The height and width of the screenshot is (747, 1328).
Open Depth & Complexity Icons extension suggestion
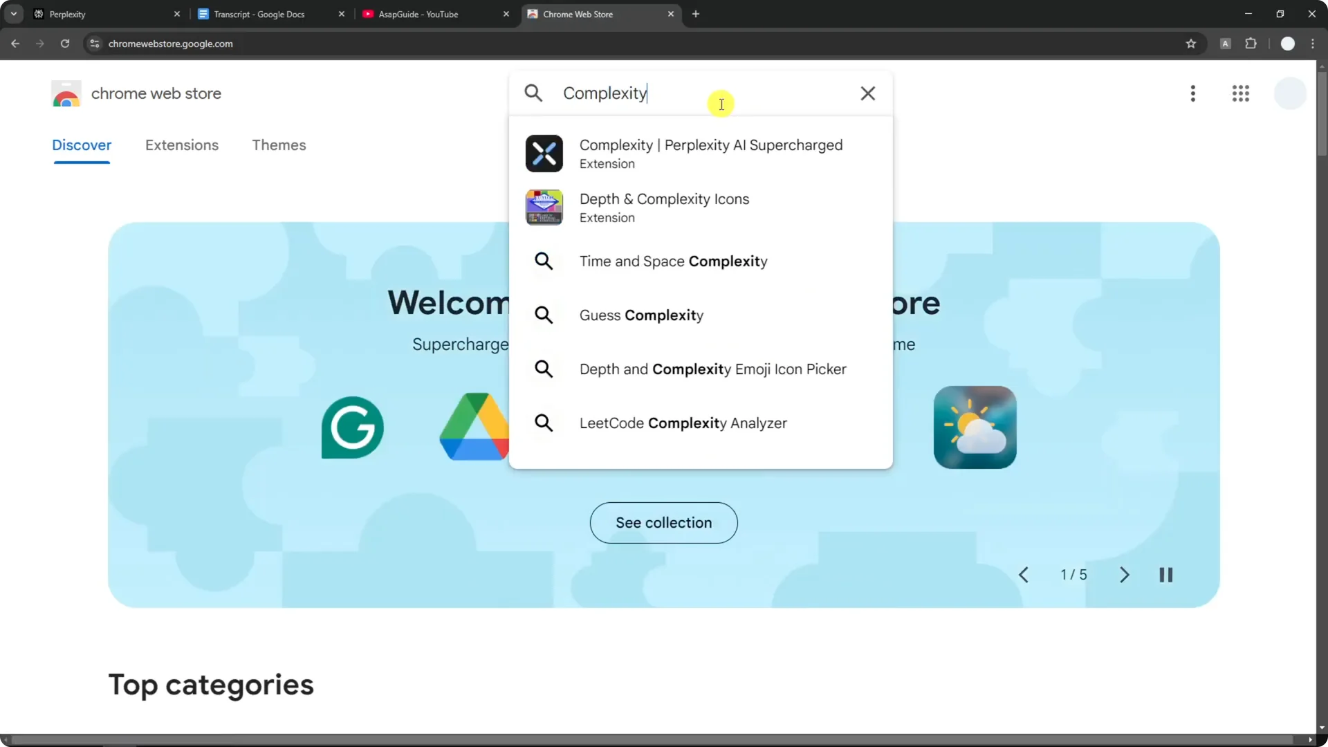(664, 207)
